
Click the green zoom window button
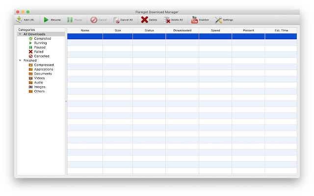(28, 12)
